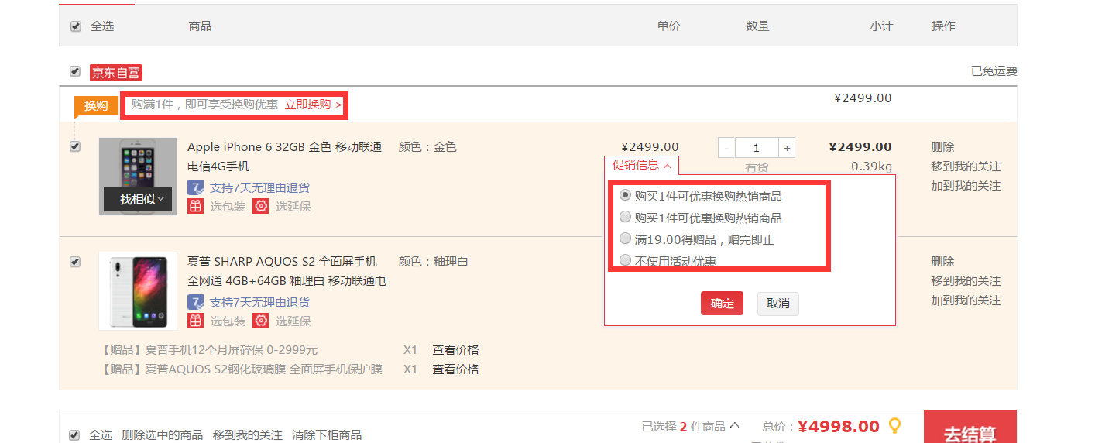Viewport: 1095px width, 443px height.
Task: Click 移到我的关注 in the bottom bar
Action: pyautogui.click(x=248, y=435)
